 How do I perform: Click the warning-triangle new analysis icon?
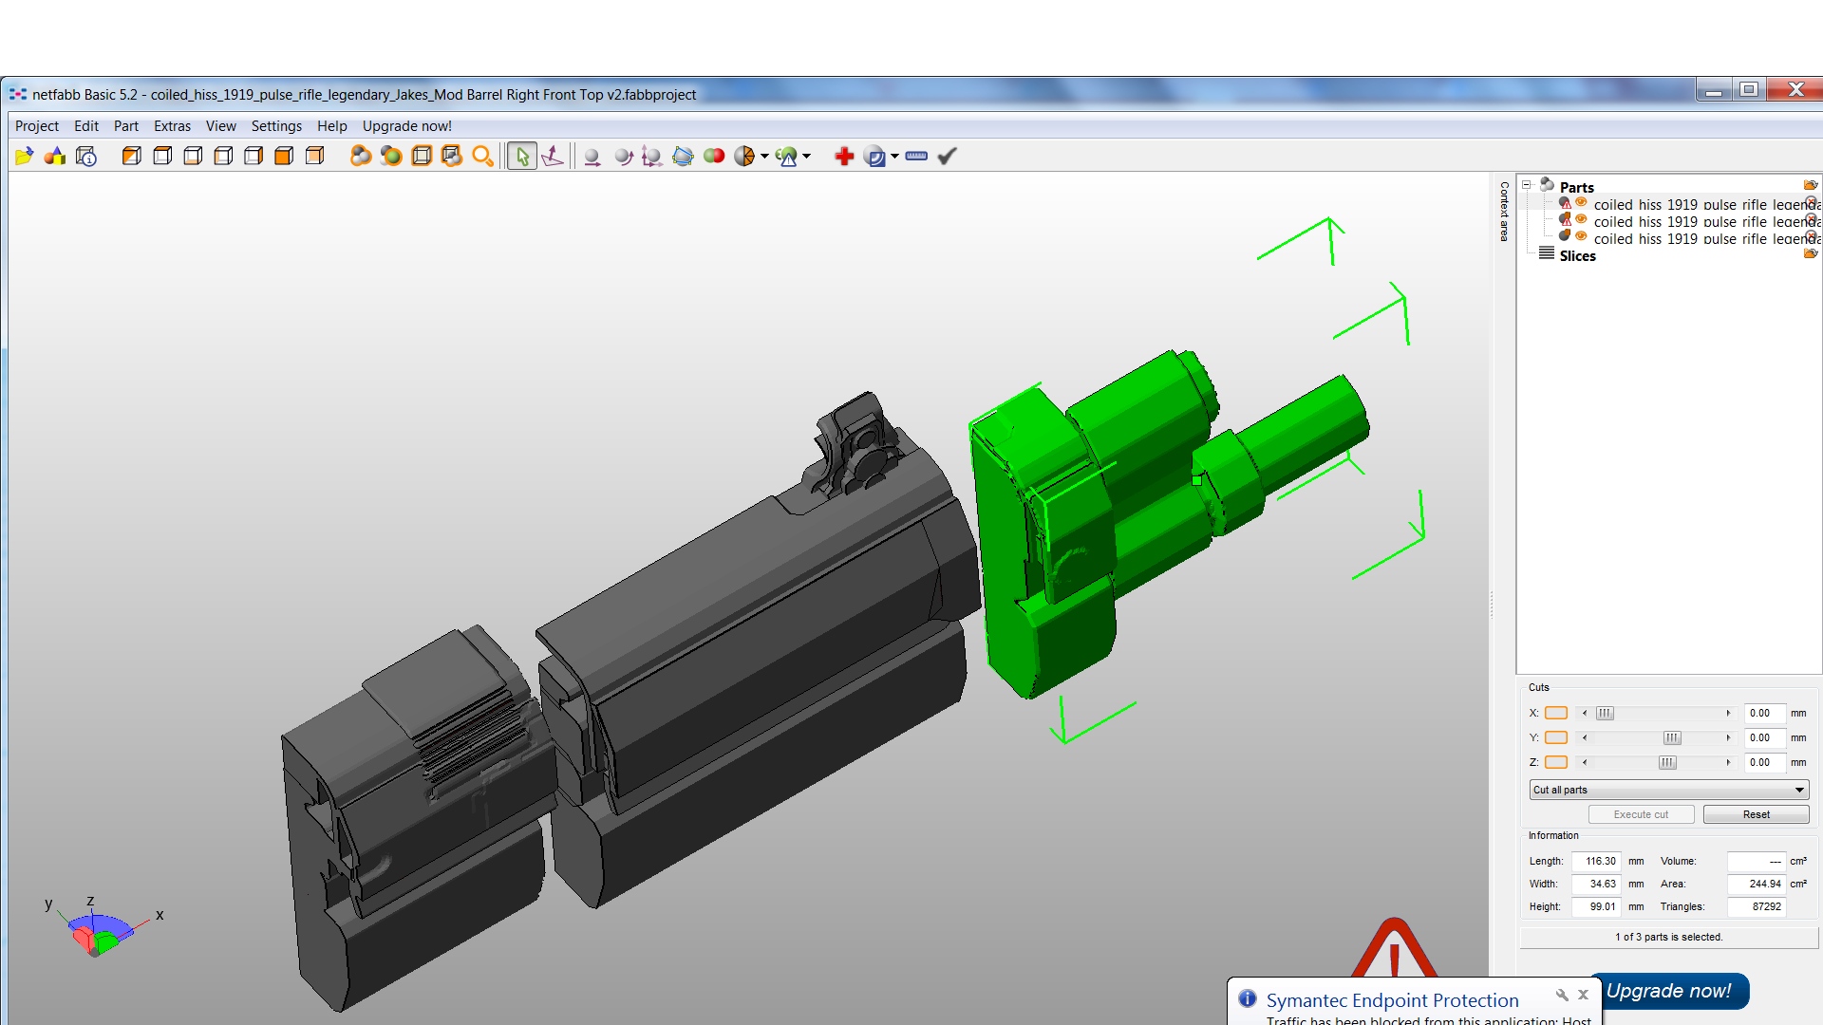pyautogui.click(x=786, y=157)
